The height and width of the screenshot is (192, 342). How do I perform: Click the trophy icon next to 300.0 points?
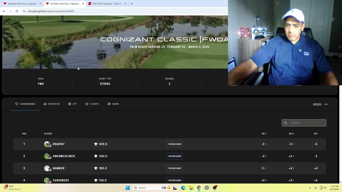(x=96, y=156)
